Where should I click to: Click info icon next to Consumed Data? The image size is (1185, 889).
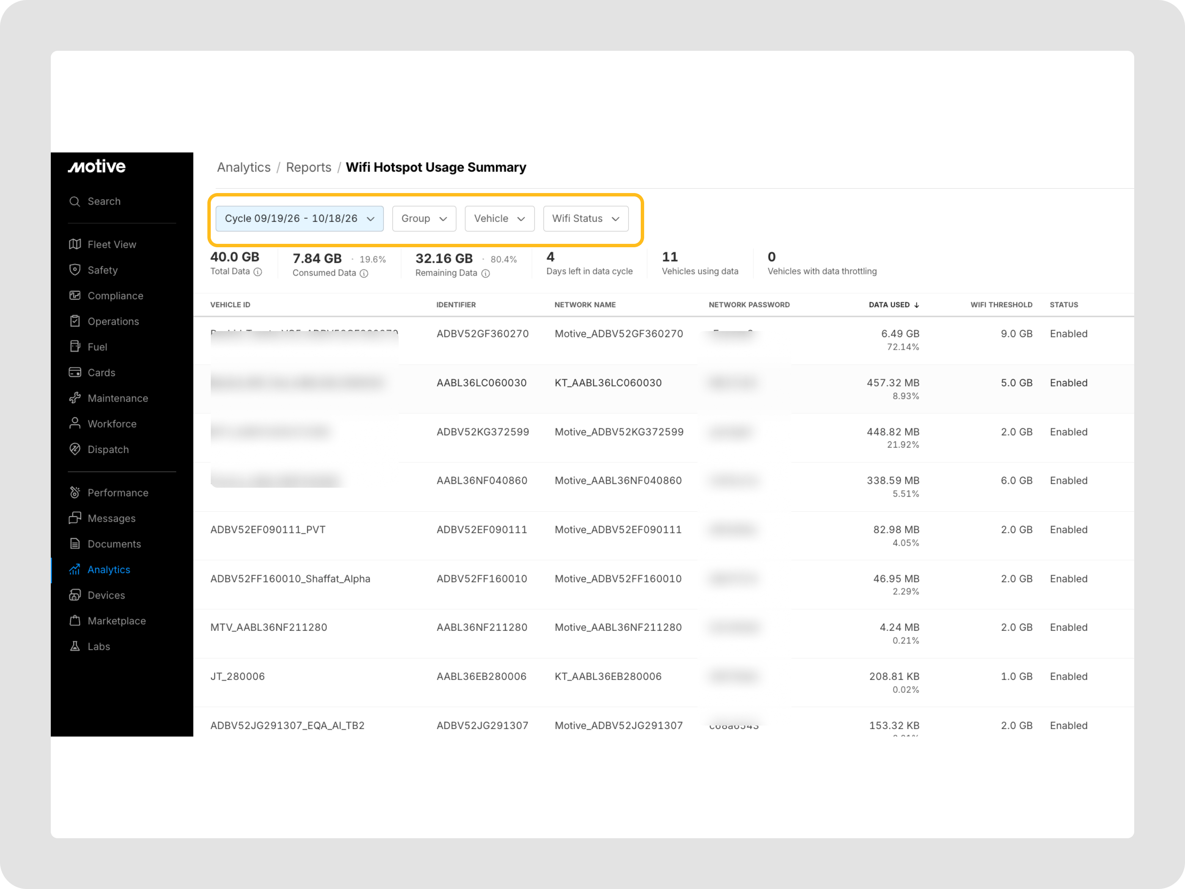[x=364, y=273]
